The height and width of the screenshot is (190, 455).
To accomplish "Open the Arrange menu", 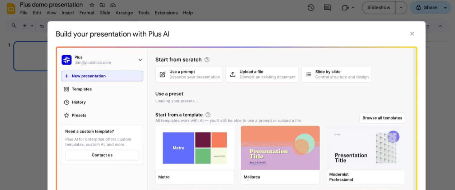I will click(x=124, y=13).
